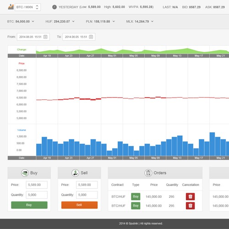Click the LAST: N/A value

(170, 7)
